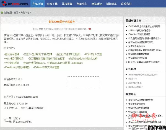
Task: Click the 帮助中心 sidebar section heading
Action: click(131, 94)
